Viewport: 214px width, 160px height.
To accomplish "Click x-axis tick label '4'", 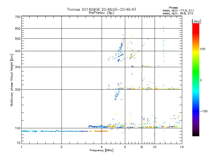I will [x=102, y=147].
